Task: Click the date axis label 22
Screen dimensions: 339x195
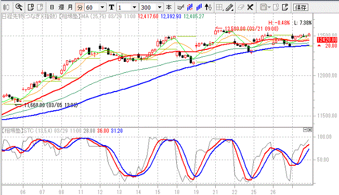Action: pyautogui.click(x=234, y=192)
